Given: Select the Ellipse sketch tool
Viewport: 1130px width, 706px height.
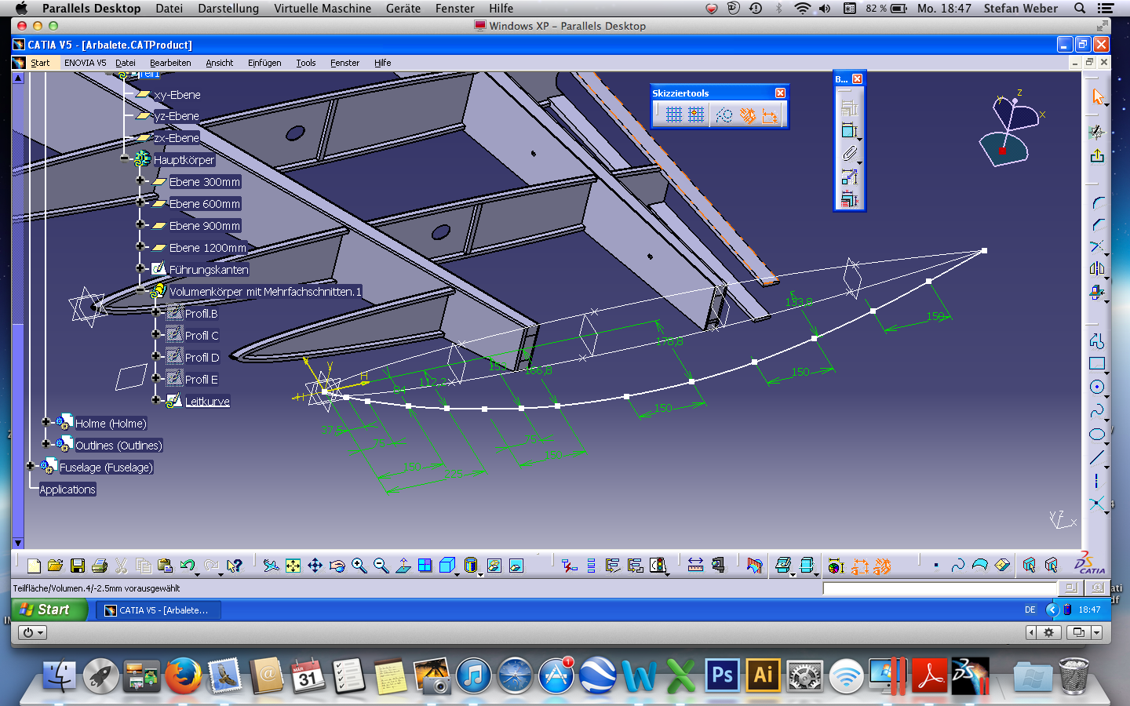Looking at the screenshot, I should pos(1096,434).
